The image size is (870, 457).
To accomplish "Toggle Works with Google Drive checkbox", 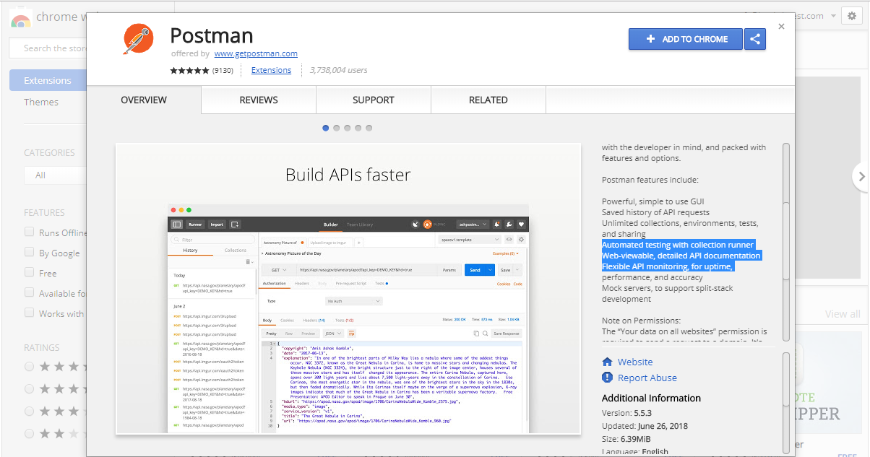I will pyautogui.click(x=30, y=313).
